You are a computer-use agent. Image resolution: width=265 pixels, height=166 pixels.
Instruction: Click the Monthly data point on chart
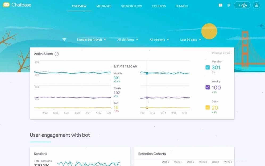pos(147,73)
